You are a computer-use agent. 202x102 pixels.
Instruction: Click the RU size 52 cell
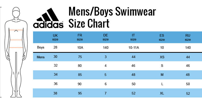188,93
